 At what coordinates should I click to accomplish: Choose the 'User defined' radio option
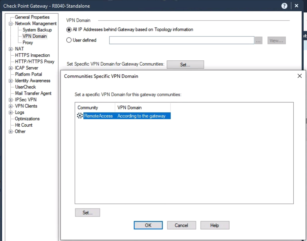[69, 40]
